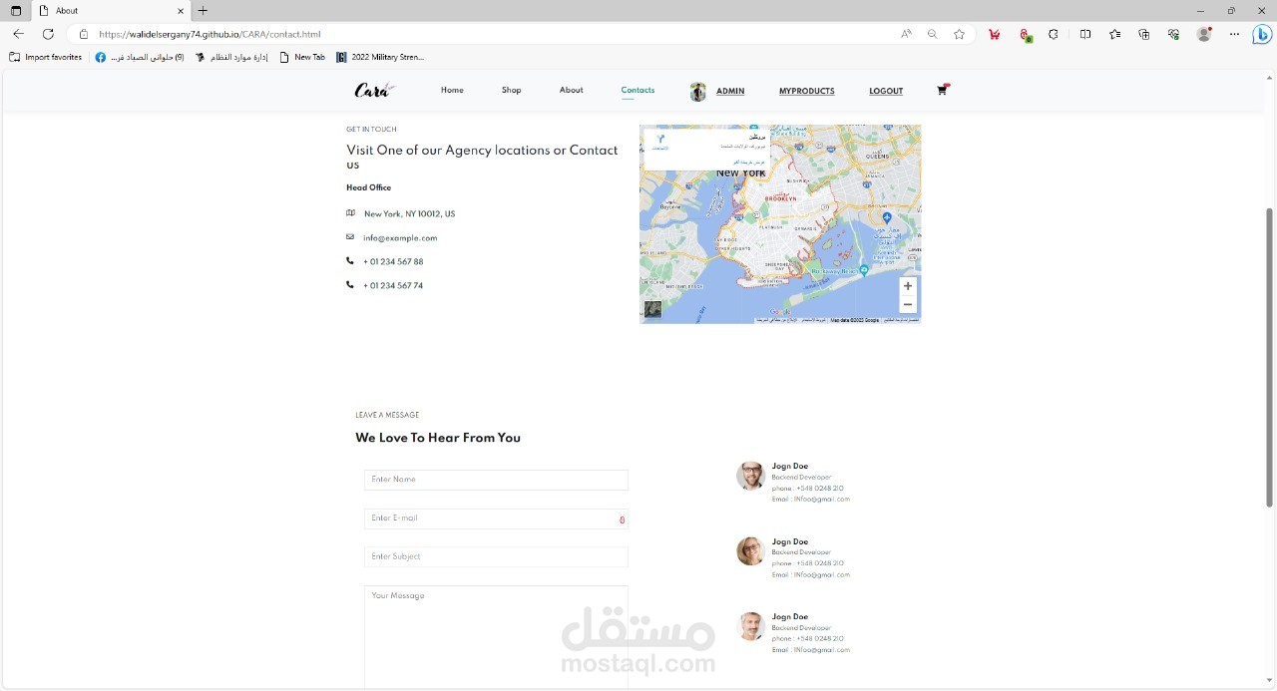Viewport: 1277px width, 691px height.
Task: Zoom out on the map
Action: [907, 304]
